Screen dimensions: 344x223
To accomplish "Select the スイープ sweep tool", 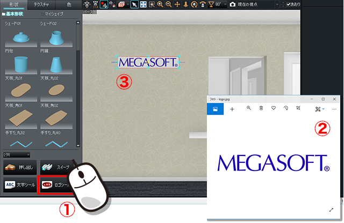I will click(58, 167).
